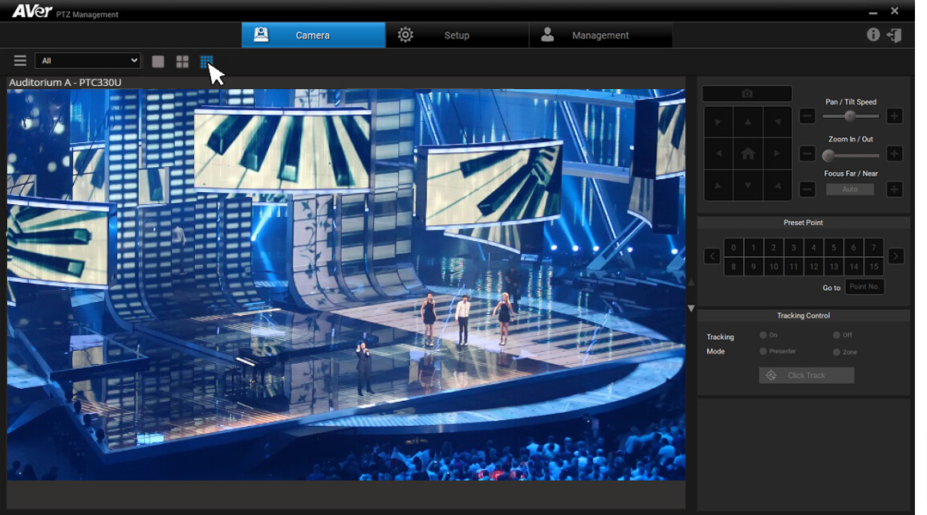Show previous preset points page arrow
This screenshot has height=515, width=927.
pos(712,256)
